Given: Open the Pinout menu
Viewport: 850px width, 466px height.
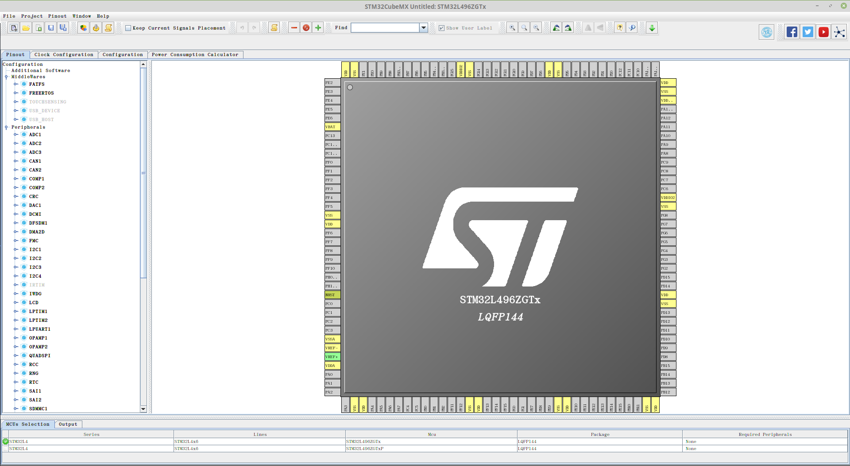Looking at the screenshot, I should click(x=57, y=16).
